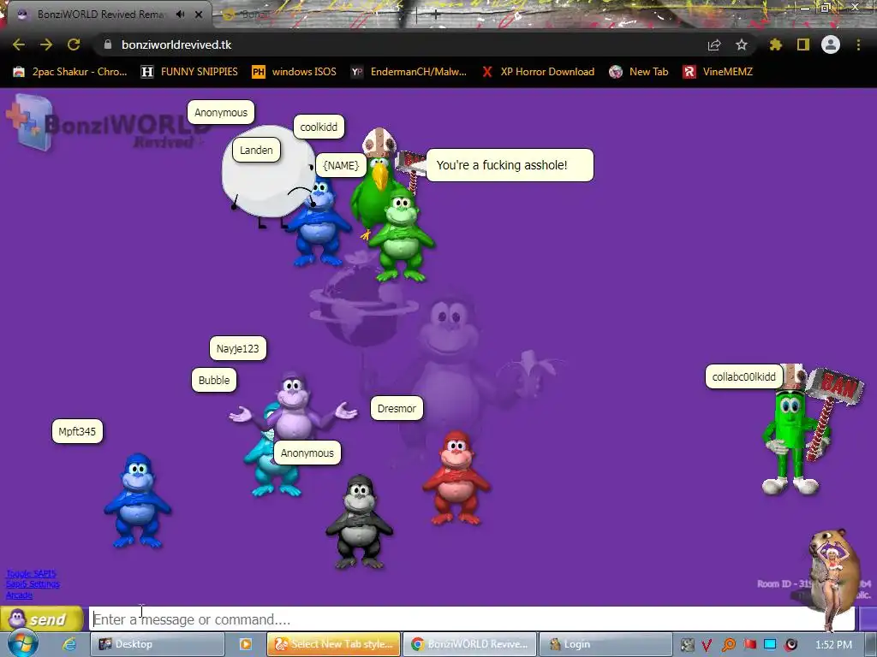This screenshot has width=877, height=657.
Task: Mute the BonziWORLD tab audio icon
Action: 181,15
